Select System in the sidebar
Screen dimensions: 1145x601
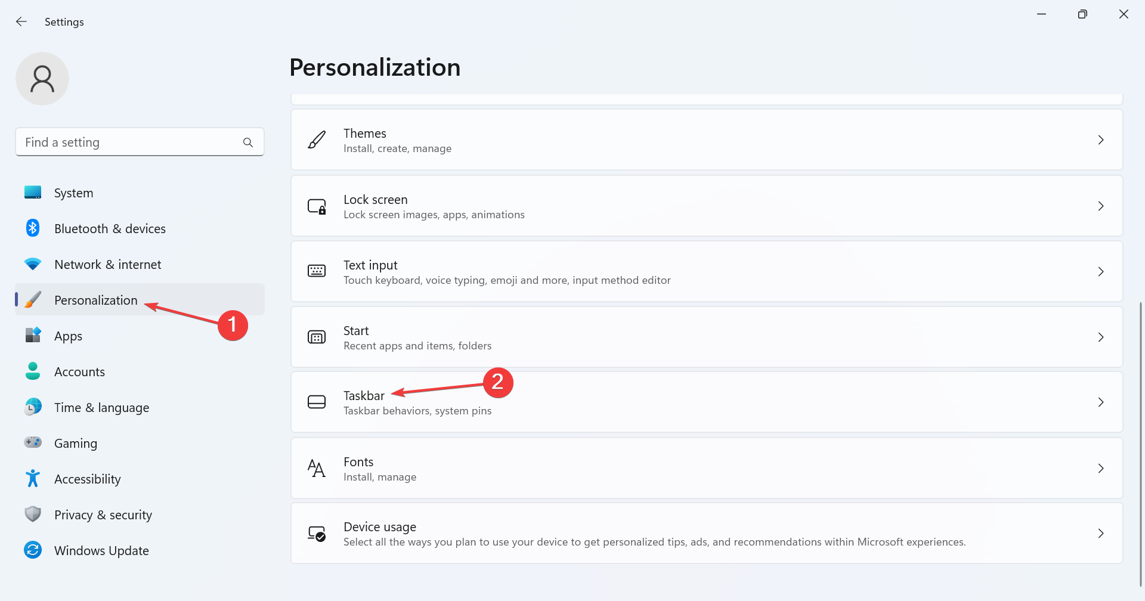(73, 193)
